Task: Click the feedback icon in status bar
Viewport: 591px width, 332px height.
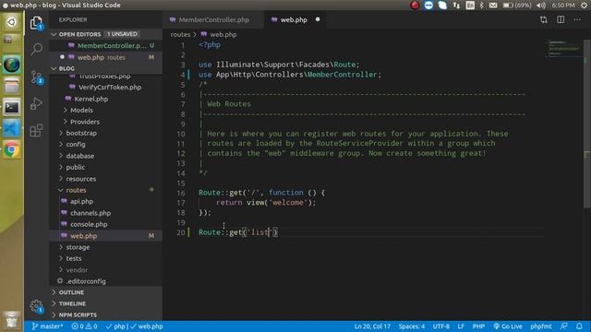Action: pyautogui.click(x=564, y=326)
